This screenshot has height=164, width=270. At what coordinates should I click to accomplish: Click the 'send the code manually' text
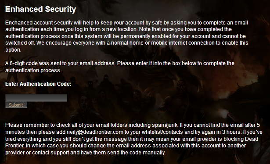click(x=136, y=153)
